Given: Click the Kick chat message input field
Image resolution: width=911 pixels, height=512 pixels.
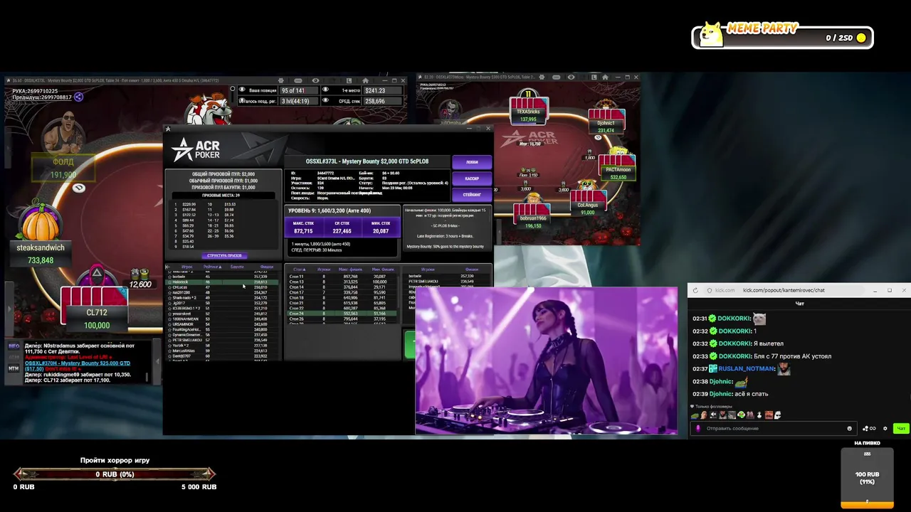Looking at the screenshot, I should 772,429.
